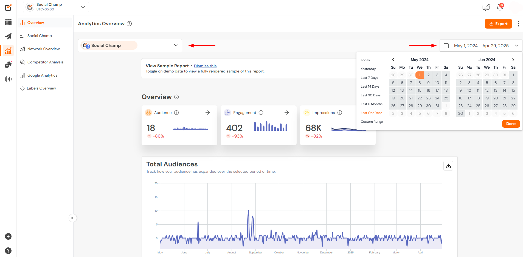The width and height of the screenshot is (523, 257).
Task: Click the View Sample Report text
Action: pyautogui.click(x=167, y=66)
